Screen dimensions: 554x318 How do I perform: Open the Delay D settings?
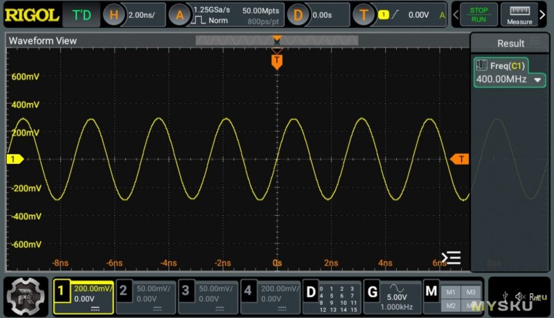[x=298, y=15]
